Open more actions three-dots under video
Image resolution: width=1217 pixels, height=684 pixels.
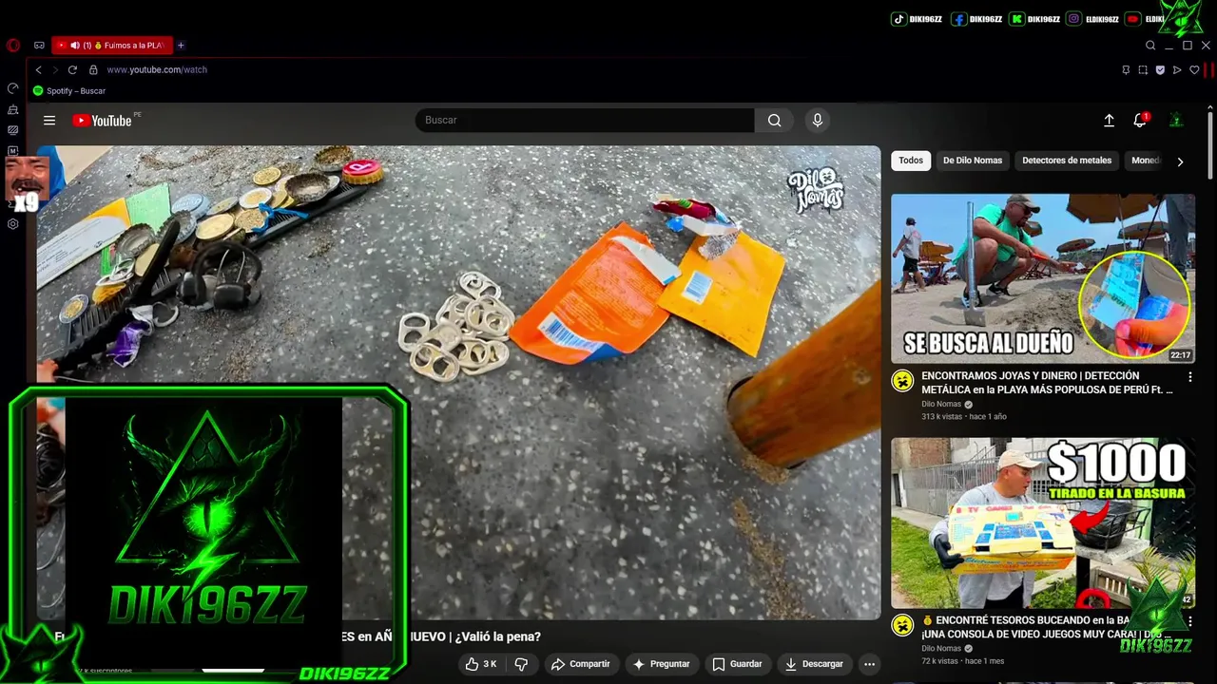(869, 664)
